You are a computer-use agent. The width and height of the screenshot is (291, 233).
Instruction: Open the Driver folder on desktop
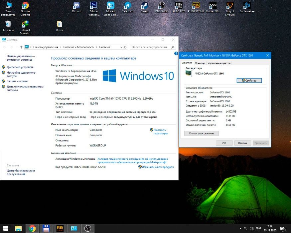pyautogui.click(x=60, y=26)
